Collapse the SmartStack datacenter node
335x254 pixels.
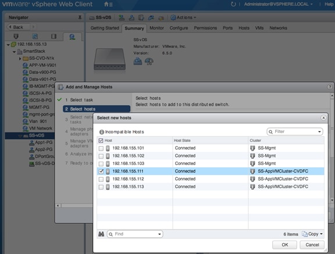tap(14, 52)
